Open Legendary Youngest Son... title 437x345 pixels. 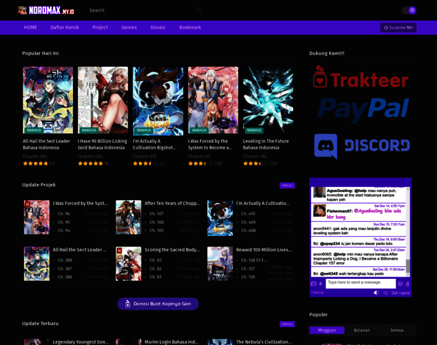pyautogui.click(x=81, y=342)
